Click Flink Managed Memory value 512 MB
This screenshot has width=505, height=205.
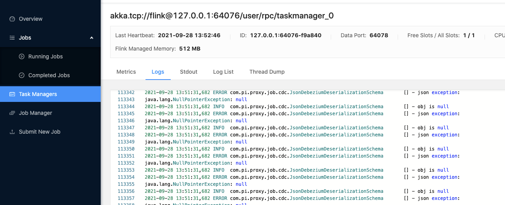(190, 49)
